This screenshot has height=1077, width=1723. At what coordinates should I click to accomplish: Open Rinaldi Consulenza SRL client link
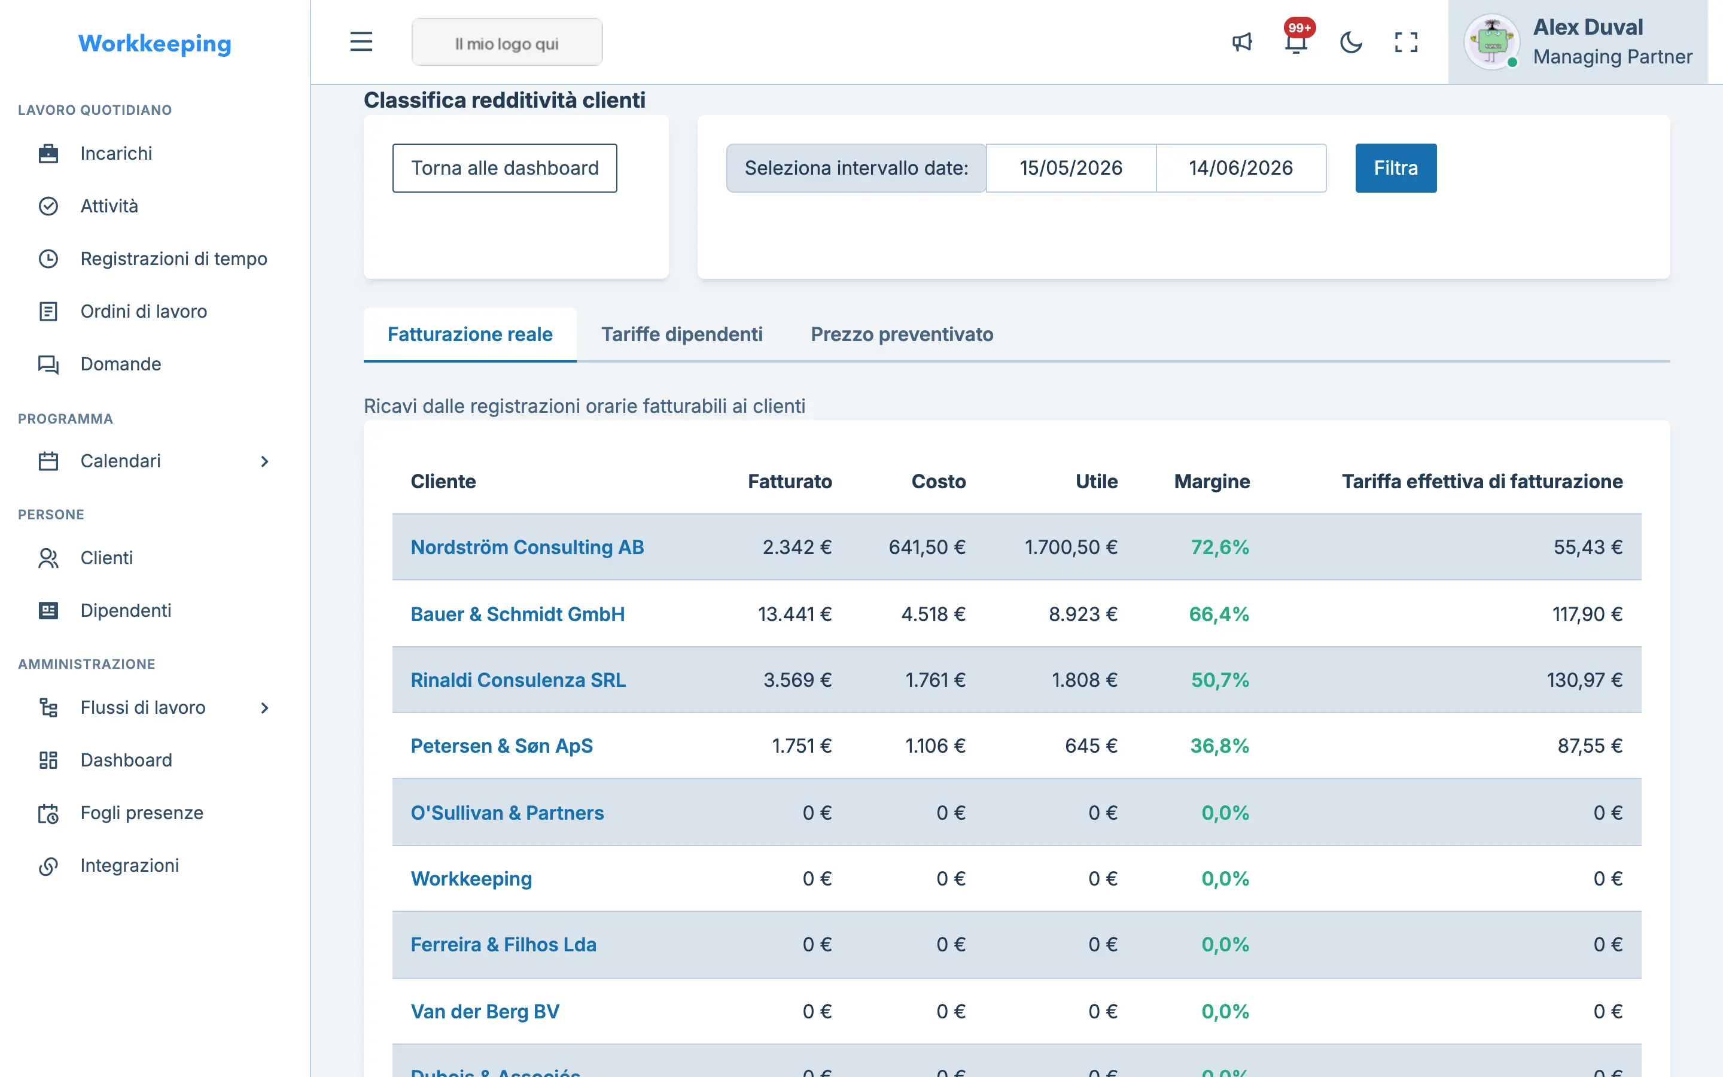pyautogui.click(x=518, y=680)
